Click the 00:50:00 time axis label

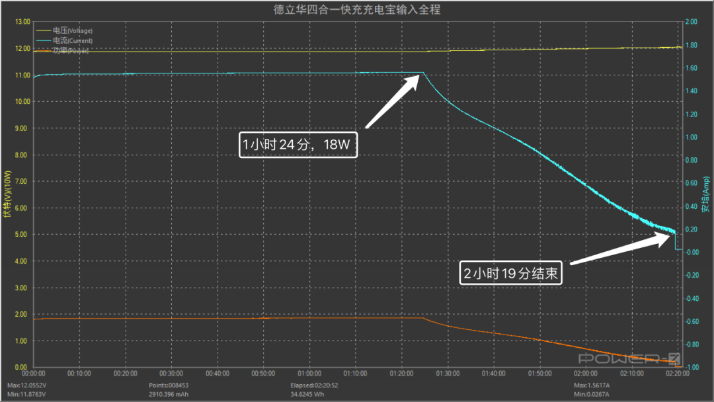click(x=263, y=374)
